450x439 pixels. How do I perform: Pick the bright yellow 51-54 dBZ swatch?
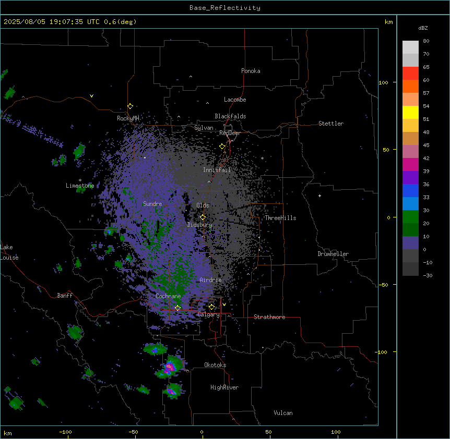[410, 112]
